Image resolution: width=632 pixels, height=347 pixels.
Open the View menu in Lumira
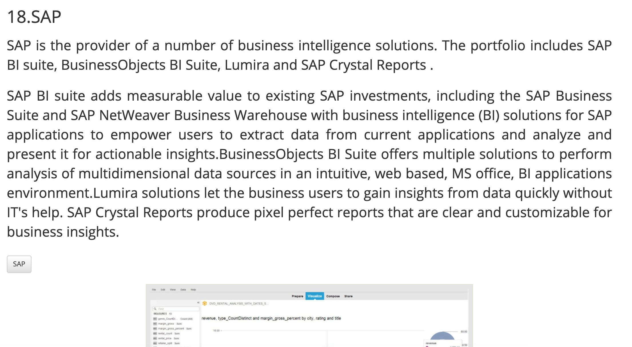point(173,290)
